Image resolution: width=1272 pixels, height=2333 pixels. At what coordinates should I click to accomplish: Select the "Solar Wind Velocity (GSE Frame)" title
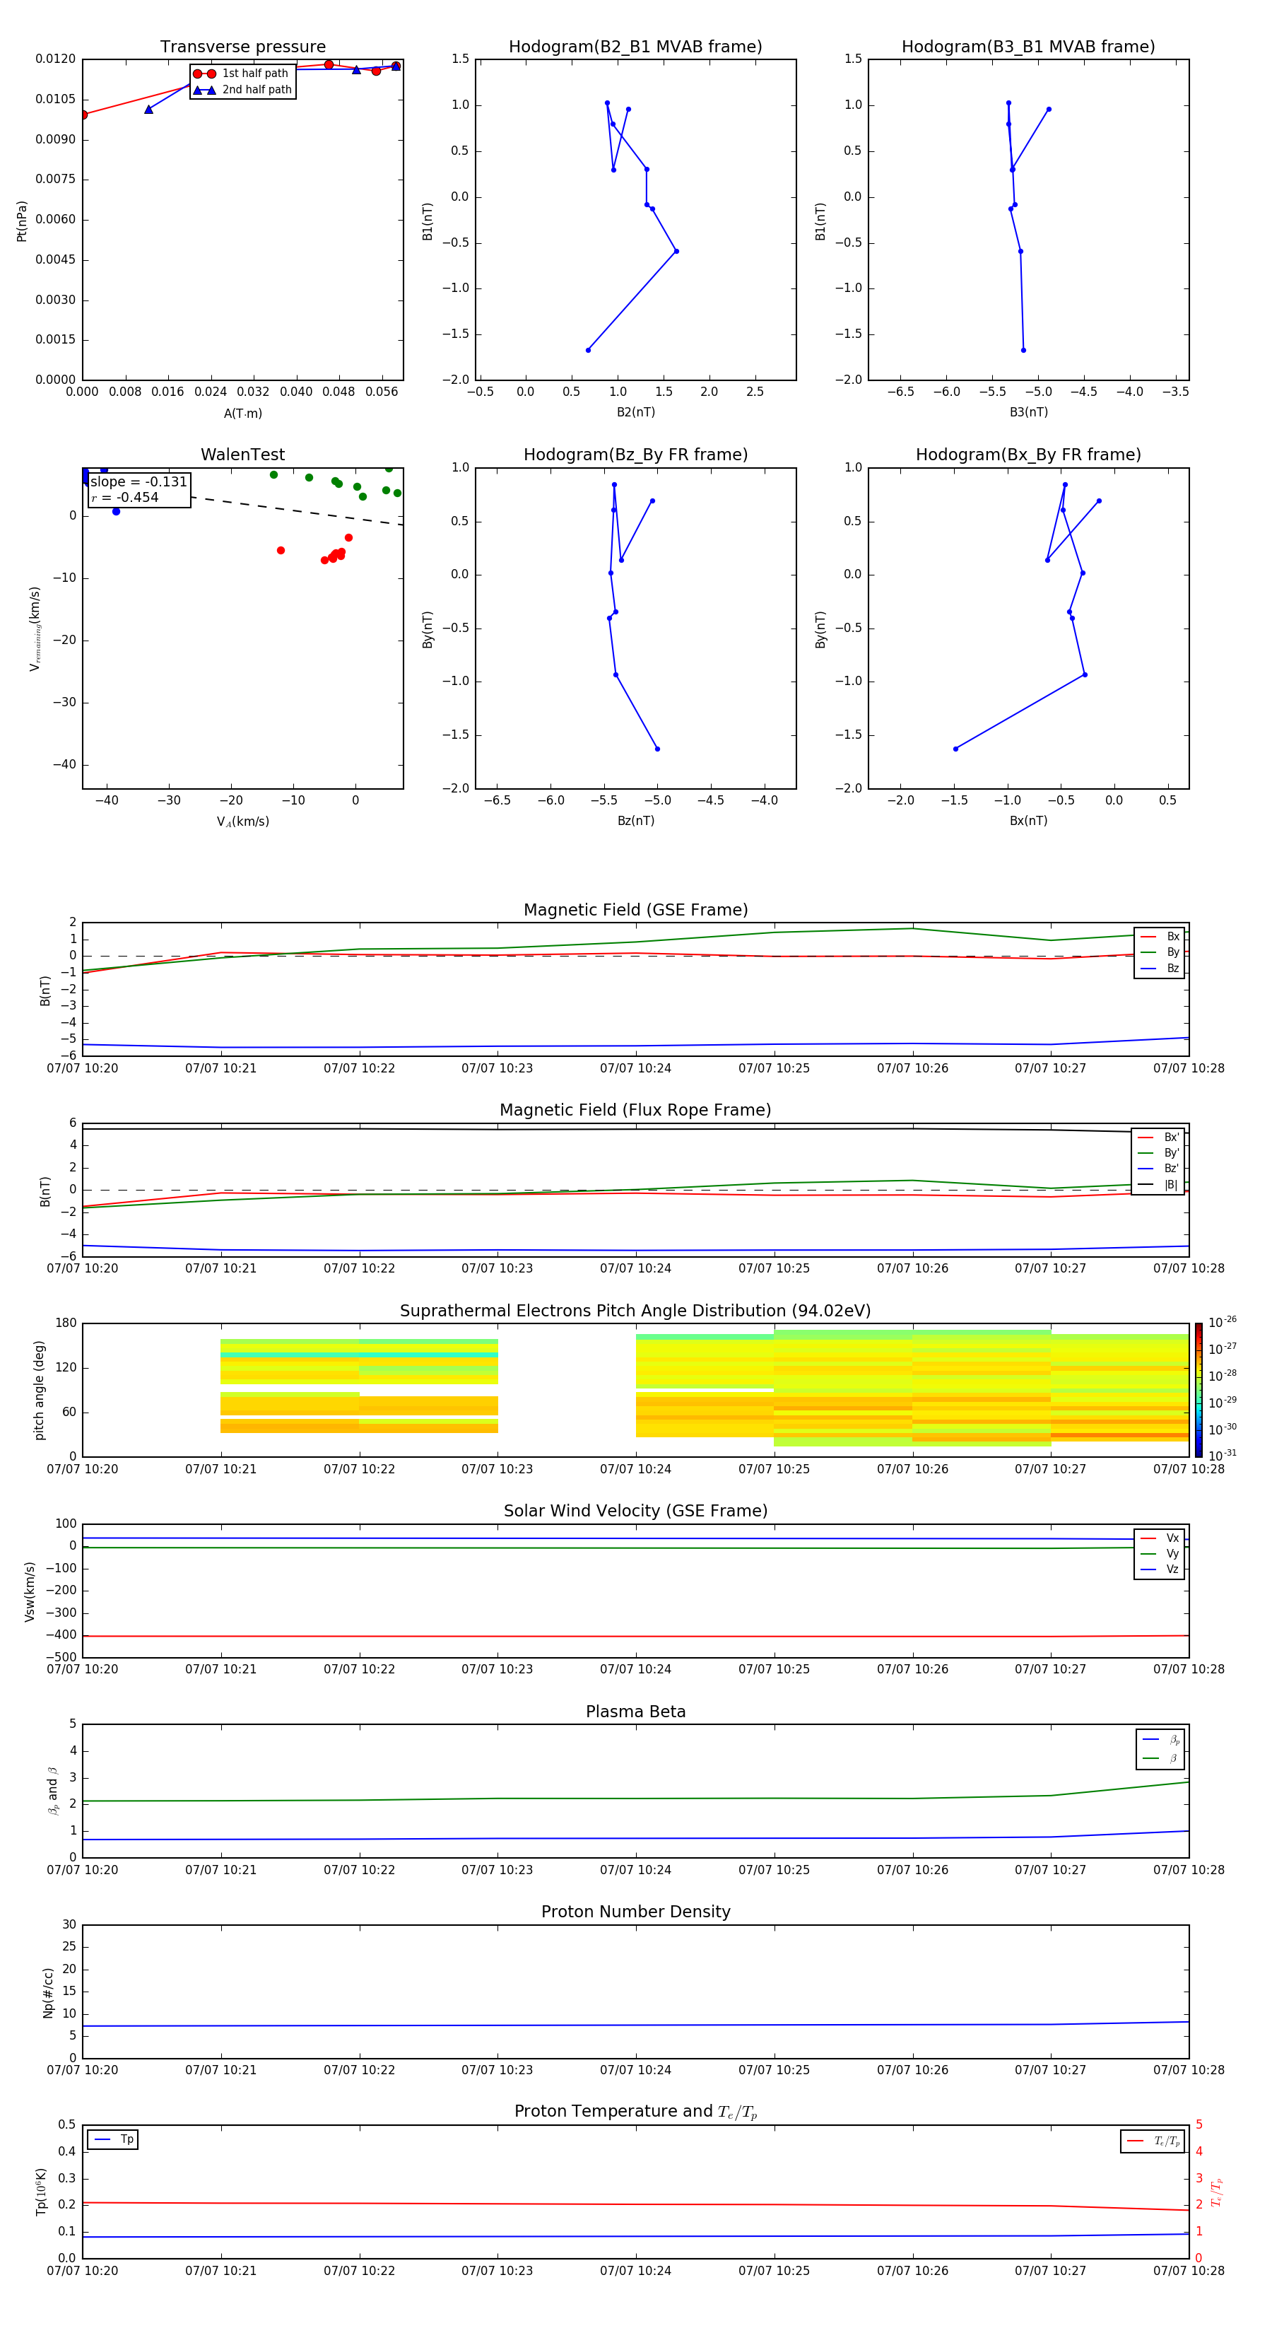635,1512
